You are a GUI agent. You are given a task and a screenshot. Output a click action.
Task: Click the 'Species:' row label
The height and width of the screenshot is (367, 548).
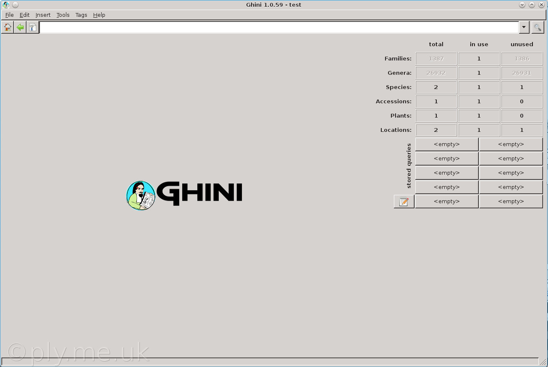coord(399,87)
